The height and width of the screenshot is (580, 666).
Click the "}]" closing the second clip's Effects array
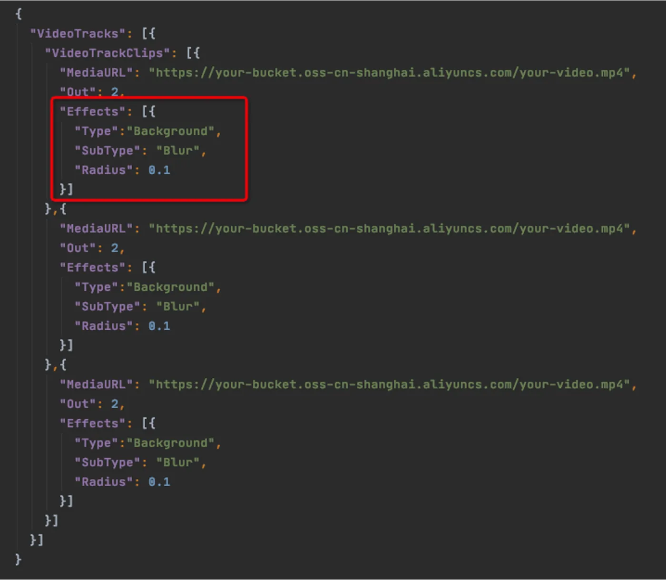pyautogui.click(x=66, y=345)
